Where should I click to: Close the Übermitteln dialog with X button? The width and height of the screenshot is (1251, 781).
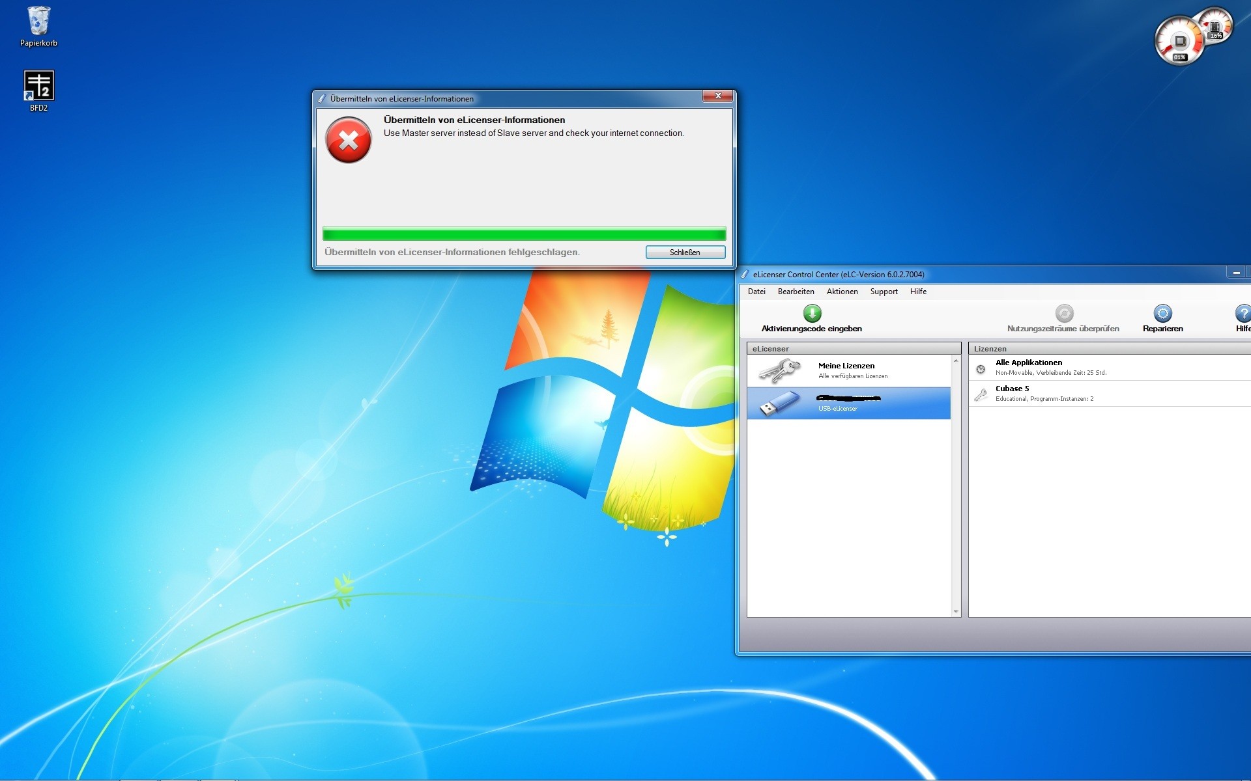718,96
